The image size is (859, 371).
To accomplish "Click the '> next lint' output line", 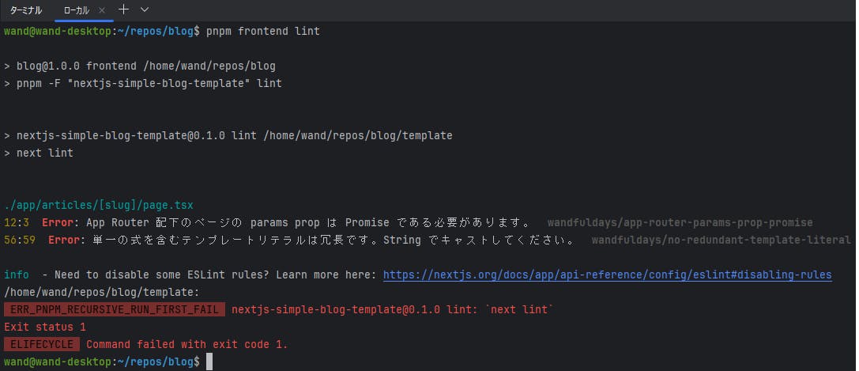I will pos(39,153).
